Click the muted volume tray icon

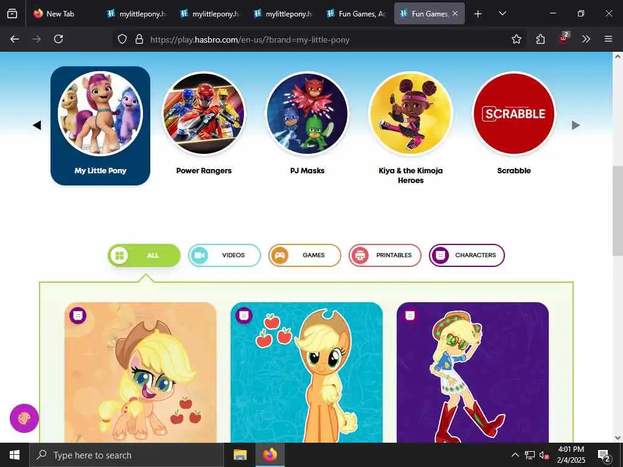[544, 455]
